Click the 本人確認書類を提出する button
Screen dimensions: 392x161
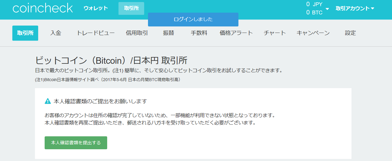click(76, 143)
